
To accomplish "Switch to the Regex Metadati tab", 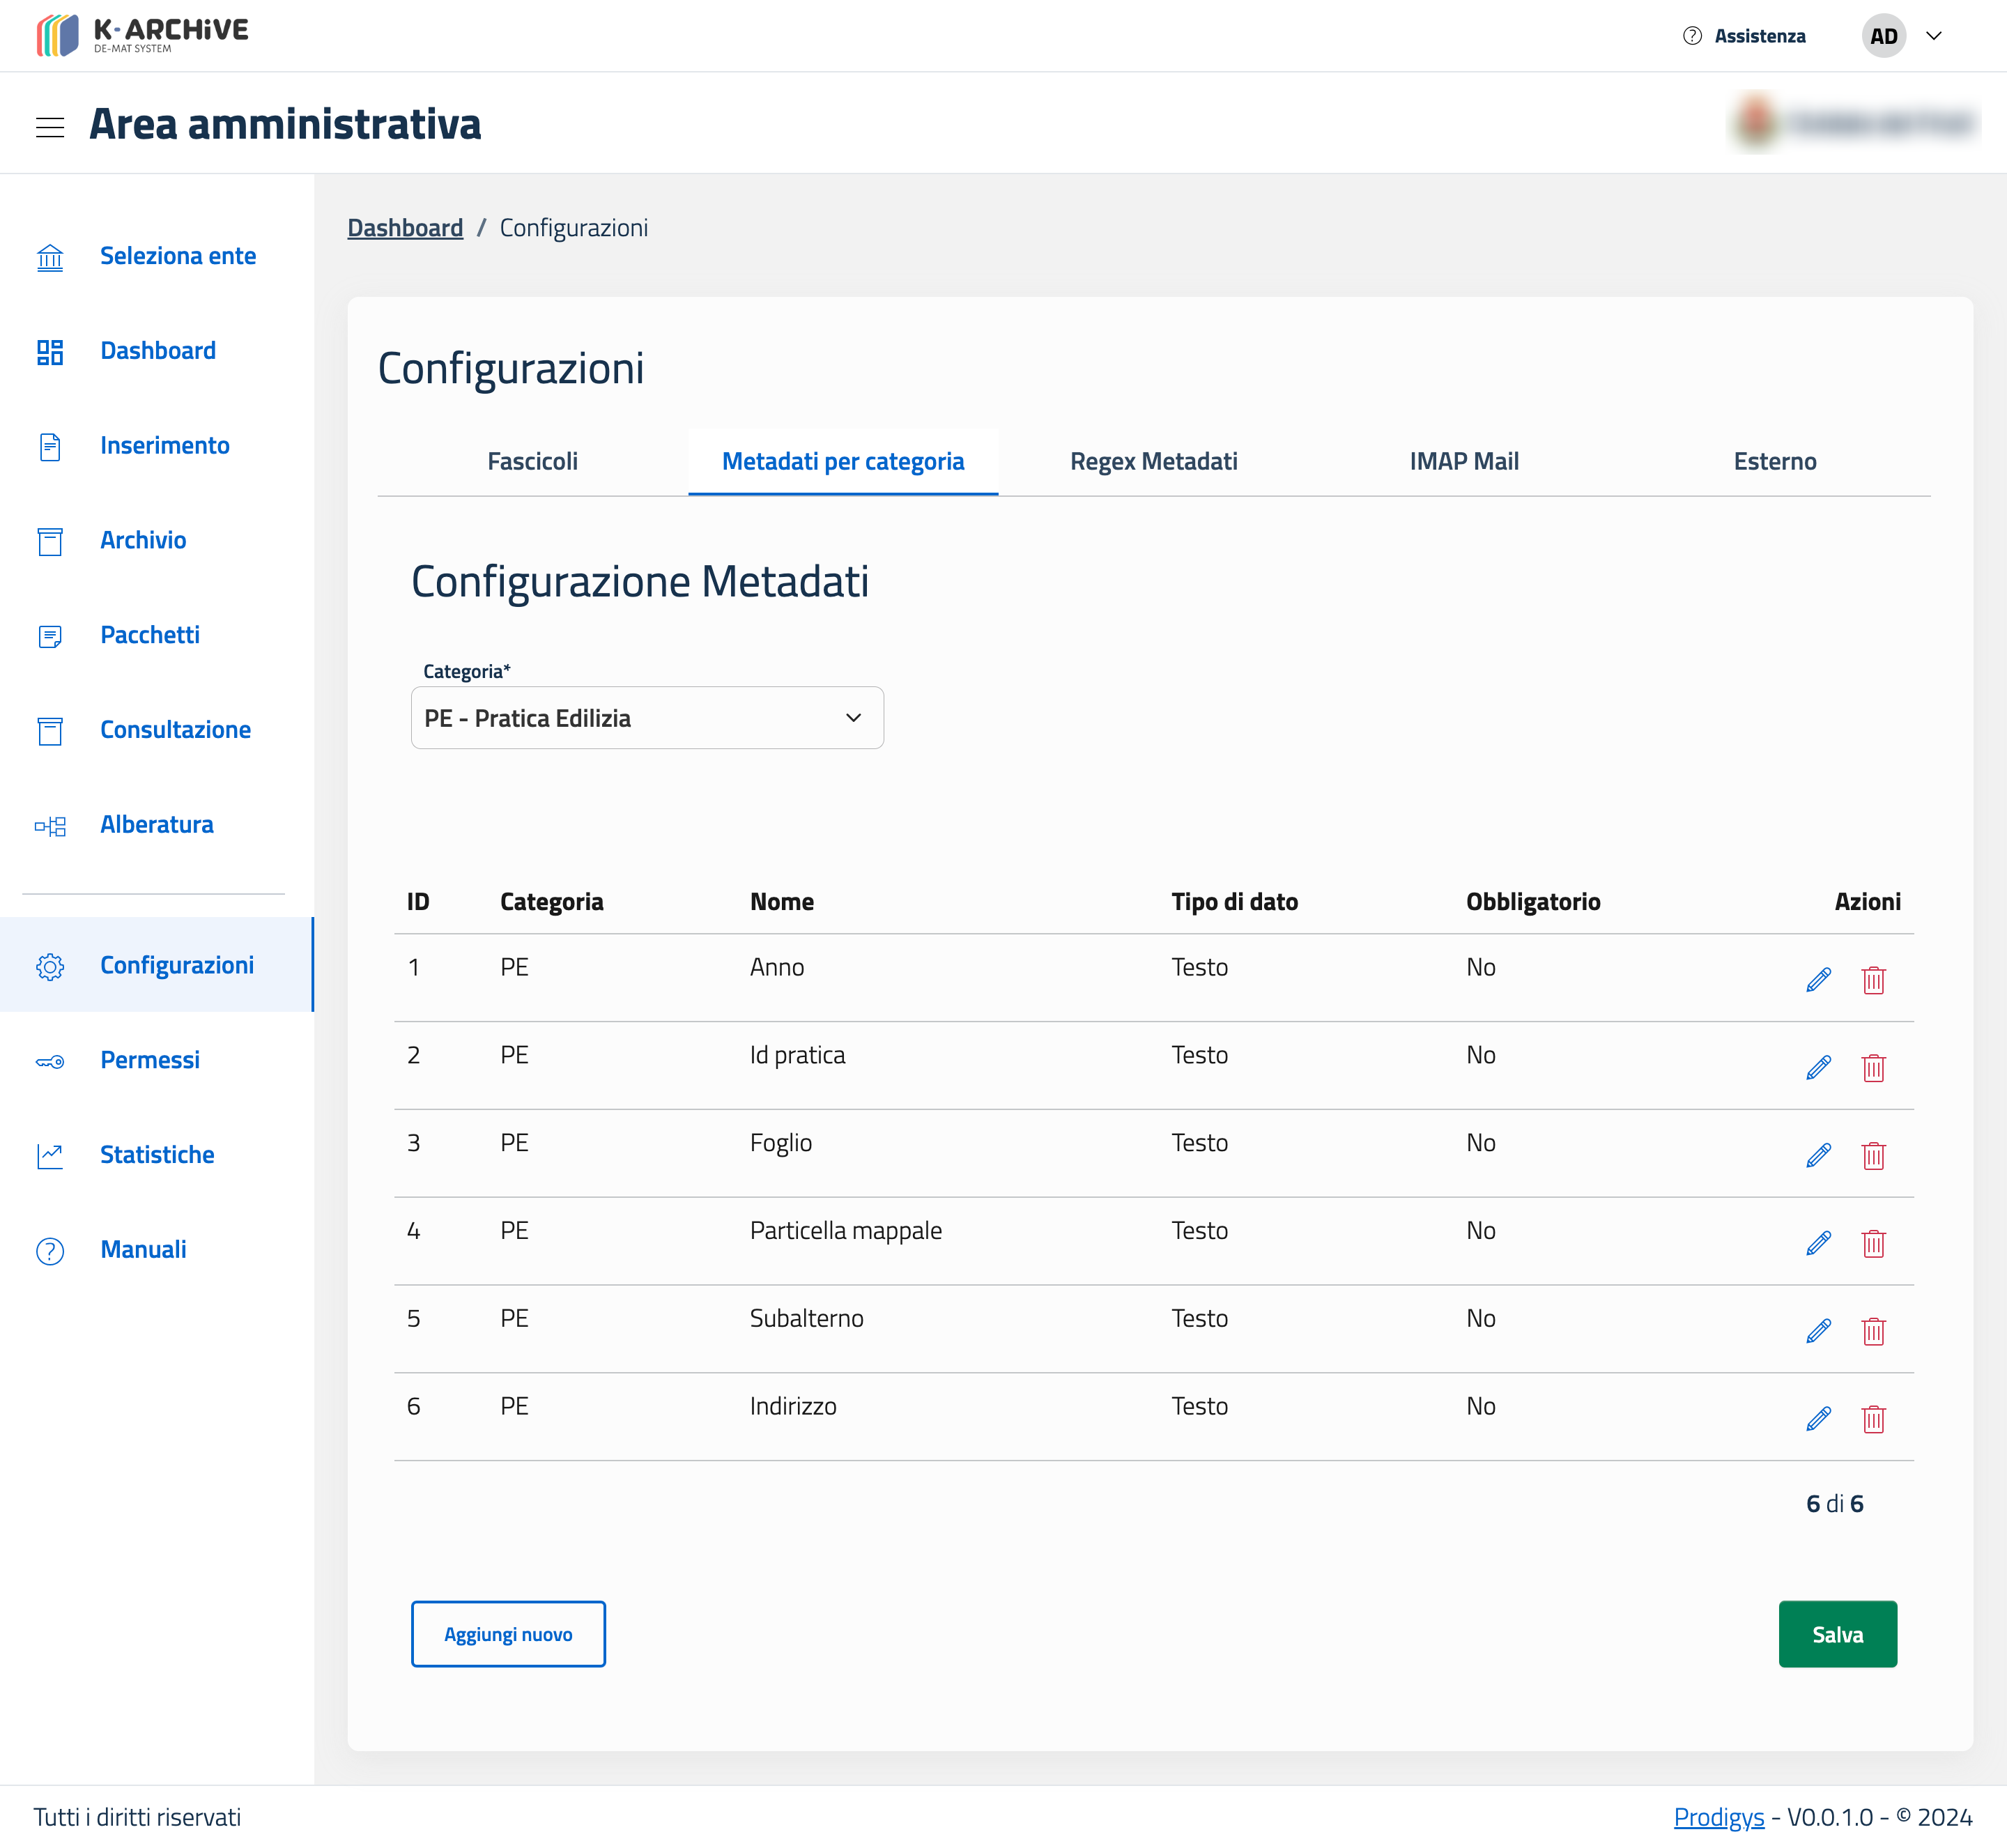I will 1153,462.
